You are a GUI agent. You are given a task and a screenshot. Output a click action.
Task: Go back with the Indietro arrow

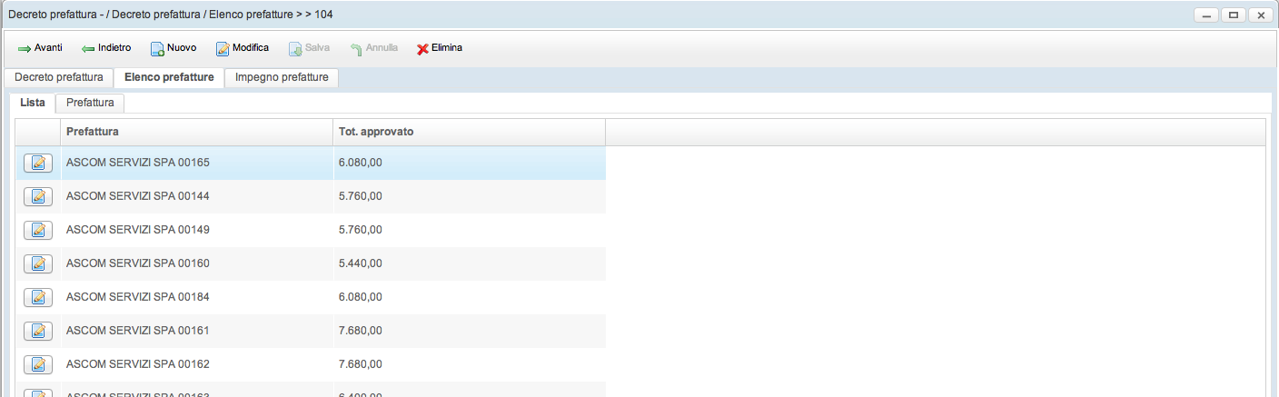pos(106,48)
